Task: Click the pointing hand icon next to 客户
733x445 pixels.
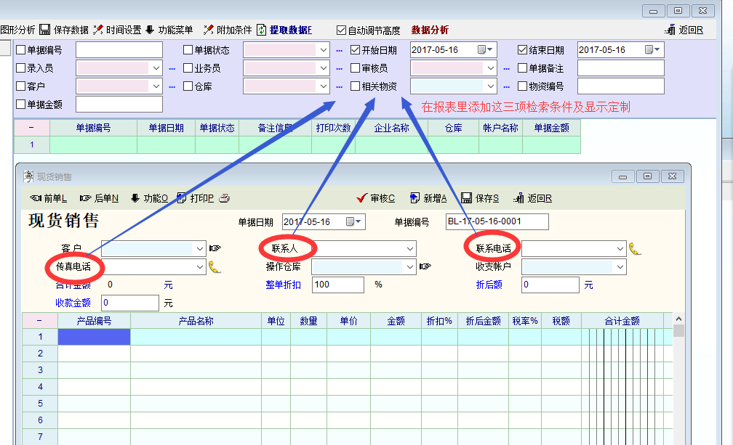Action: point(215,248)
